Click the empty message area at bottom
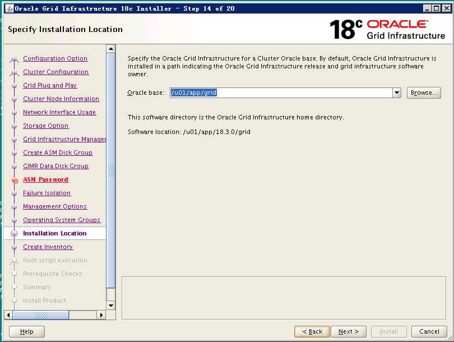This screenshot has width=454, height=342. [284, 298]
